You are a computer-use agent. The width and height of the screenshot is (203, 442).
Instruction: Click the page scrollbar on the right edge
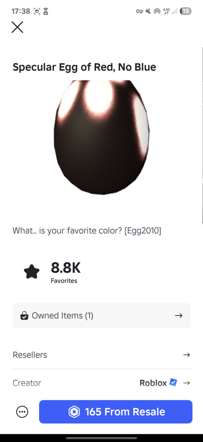click(x=202, y=135)
